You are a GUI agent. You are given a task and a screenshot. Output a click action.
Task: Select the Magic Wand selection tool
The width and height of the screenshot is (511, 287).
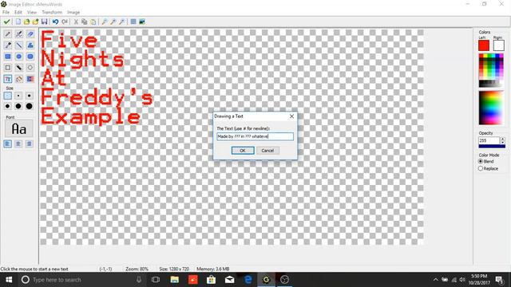[x=19, y=68]
